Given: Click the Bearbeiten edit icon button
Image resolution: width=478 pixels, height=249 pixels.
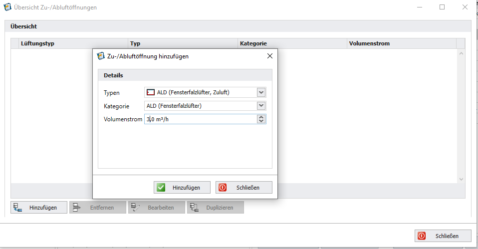Looking at the screenshot, I should pos(135,208).
